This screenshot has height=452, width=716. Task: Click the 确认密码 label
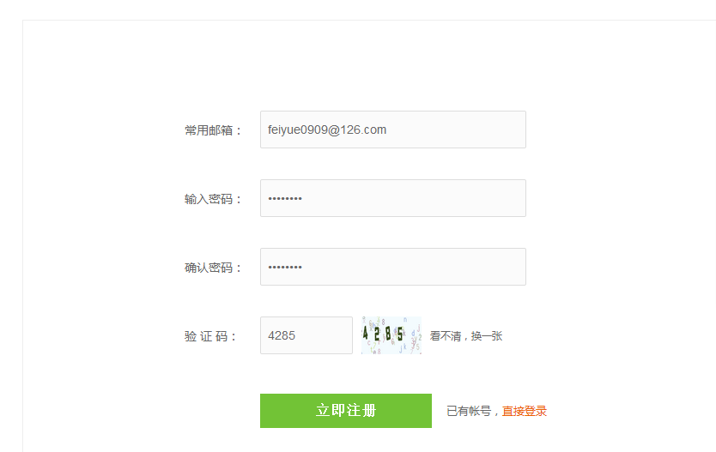(213, 268)
